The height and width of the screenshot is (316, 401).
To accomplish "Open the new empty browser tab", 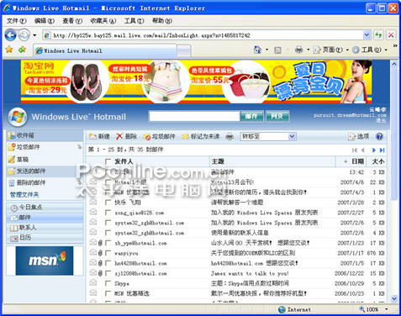I will click(184, 50).
